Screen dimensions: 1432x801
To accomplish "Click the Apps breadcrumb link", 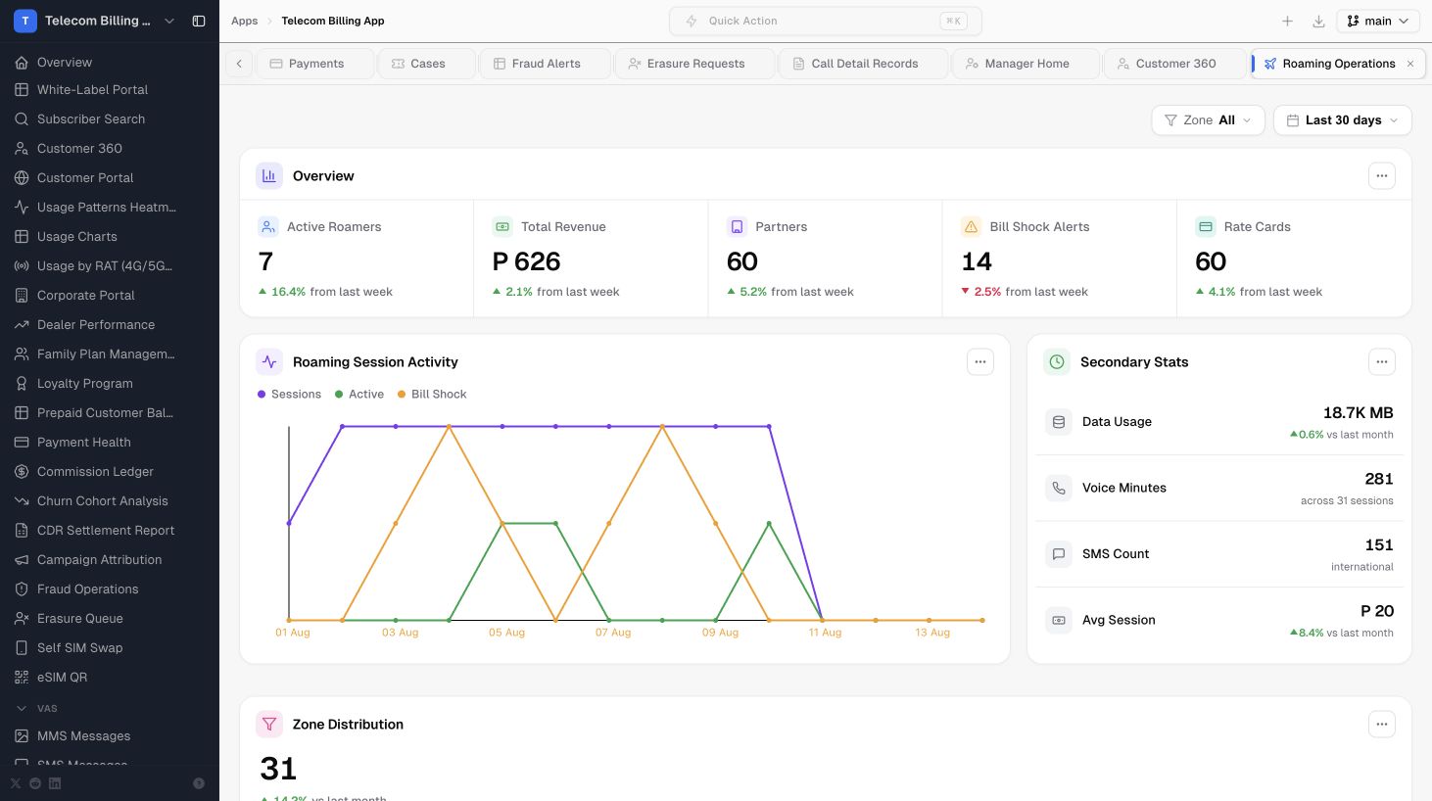I will [x=245, y=21].
